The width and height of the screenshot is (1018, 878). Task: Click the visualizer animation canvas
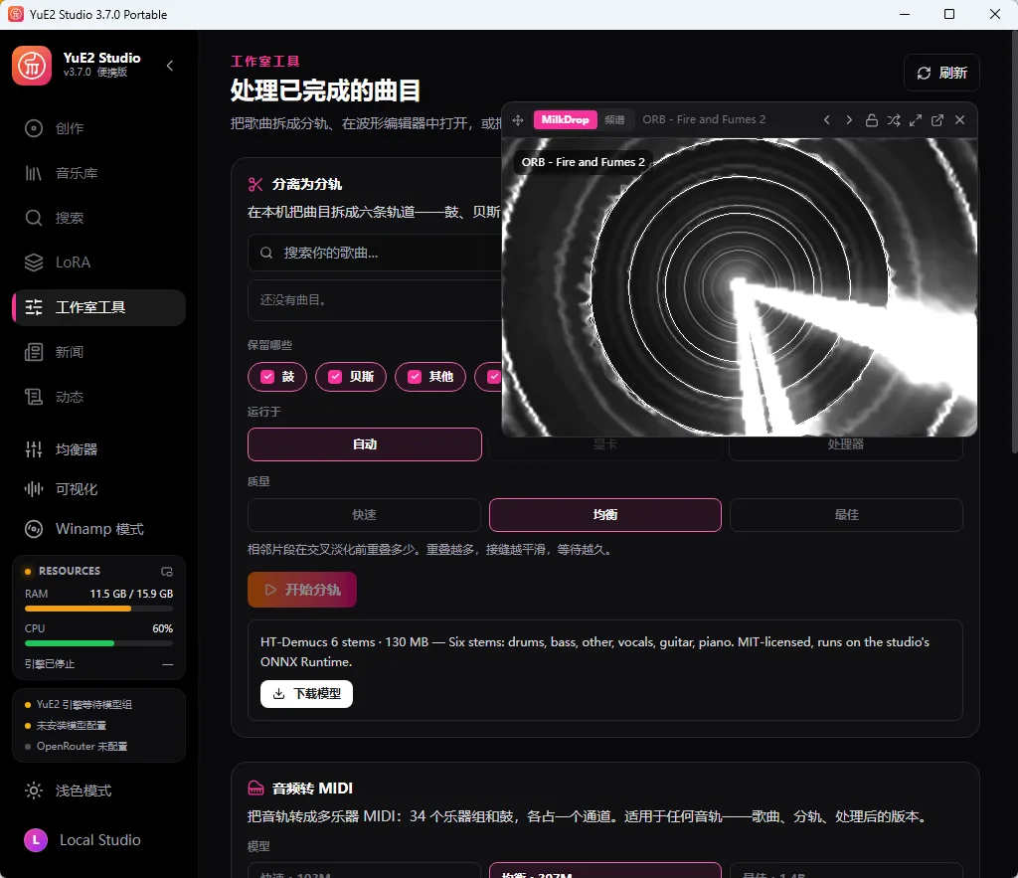pos(740,287)
